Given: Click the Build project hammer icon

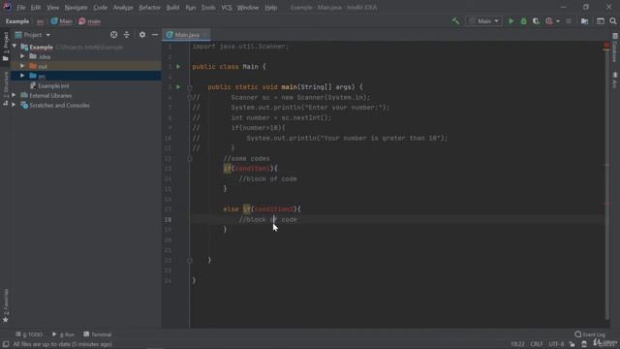Looking at the screenshot, I should 456,21.
